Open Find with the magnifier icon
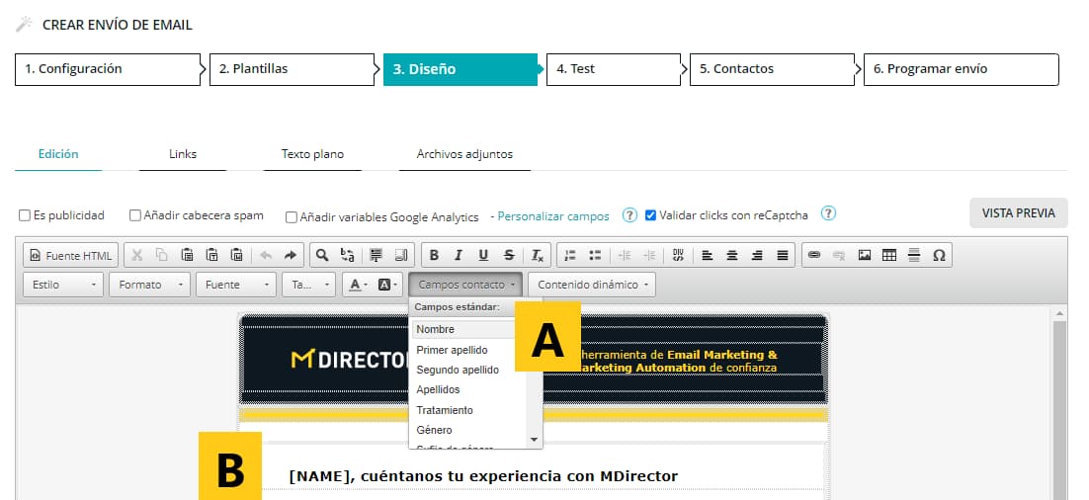Viewport: 1089px width, 500px height. 322,256
